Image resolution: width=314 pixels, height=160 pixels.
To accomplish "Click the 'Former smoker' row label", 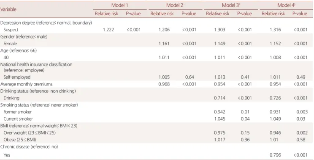I will 18,112.
